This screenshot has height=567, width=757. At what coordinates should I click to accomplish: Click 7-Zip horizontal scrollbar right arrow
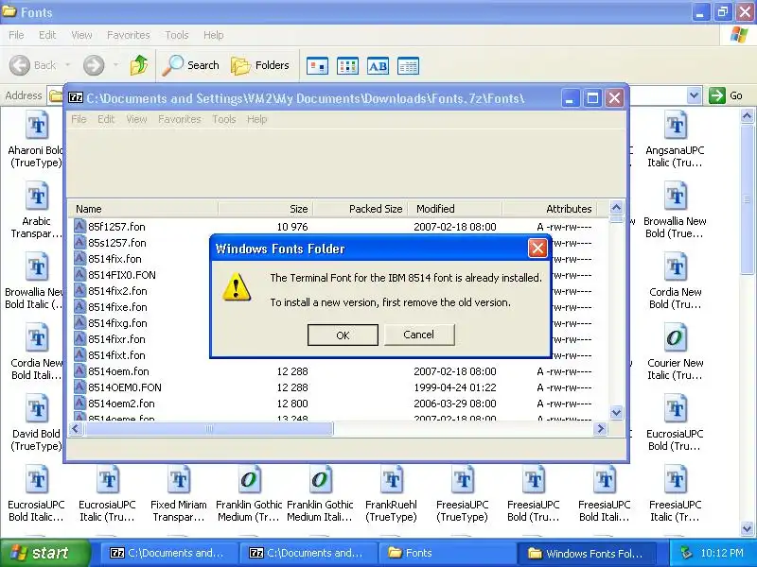click(x=600, y=429)
